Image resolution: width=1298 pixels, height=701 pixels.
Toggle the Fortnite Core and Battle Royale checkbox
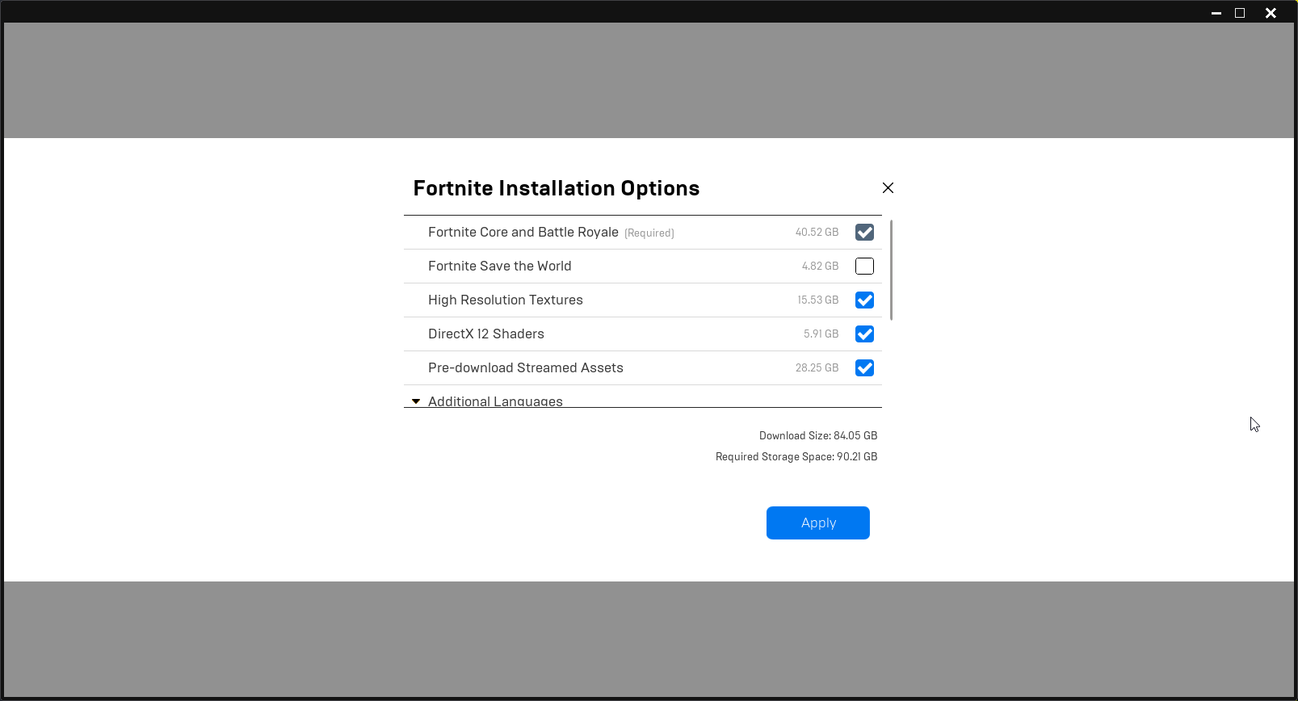pyautogui.click(x=864, y=233)
